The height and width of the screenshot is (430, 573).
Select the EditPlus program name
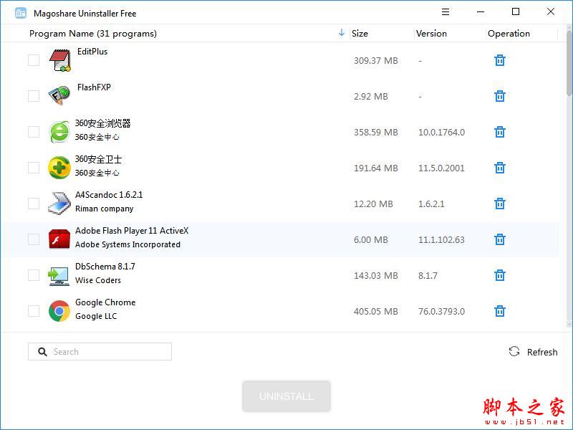92,52
